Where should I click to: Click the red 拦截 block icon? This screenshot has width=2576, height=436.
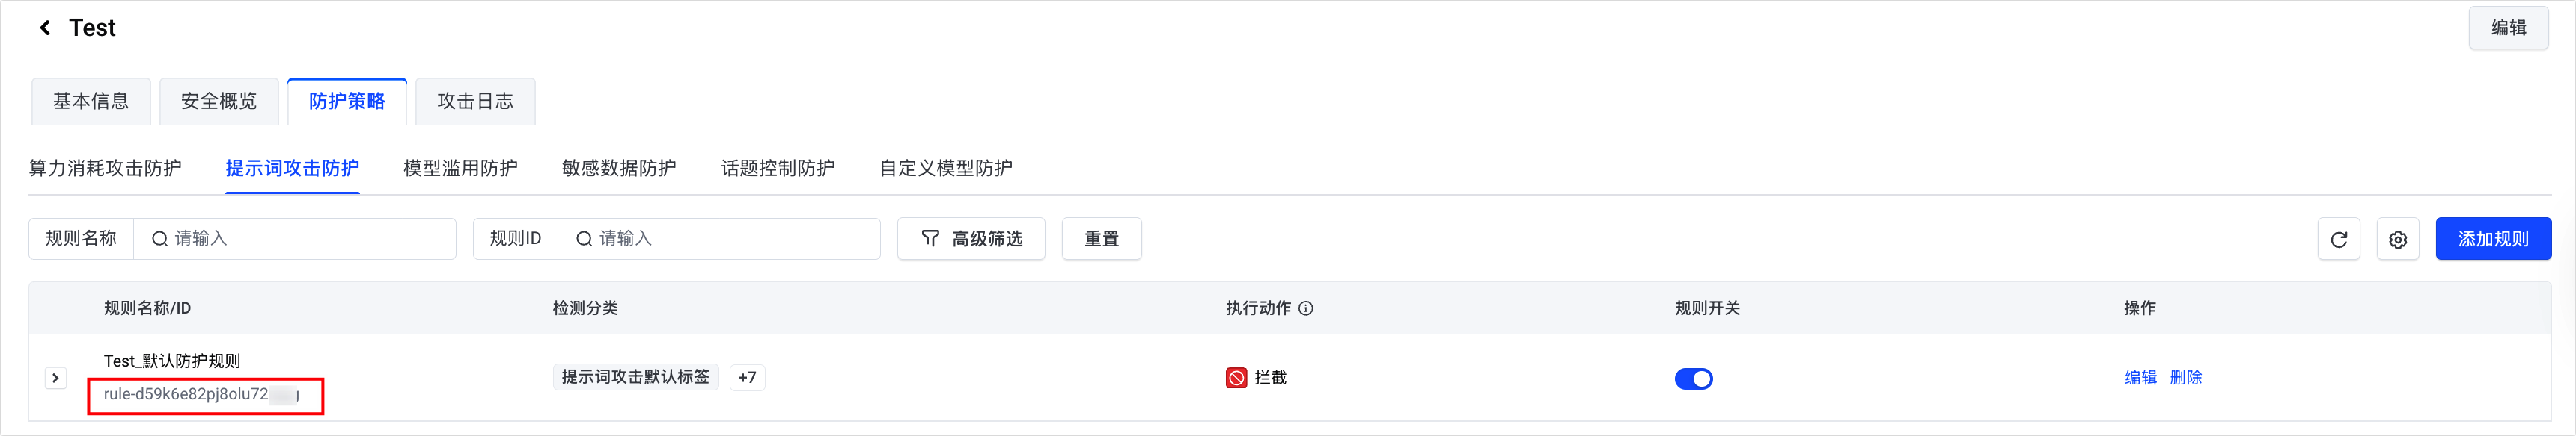pyautogui.click(x=1236, y=378)
